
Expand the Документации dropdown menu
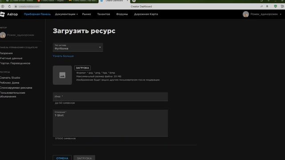pos(66,14)
